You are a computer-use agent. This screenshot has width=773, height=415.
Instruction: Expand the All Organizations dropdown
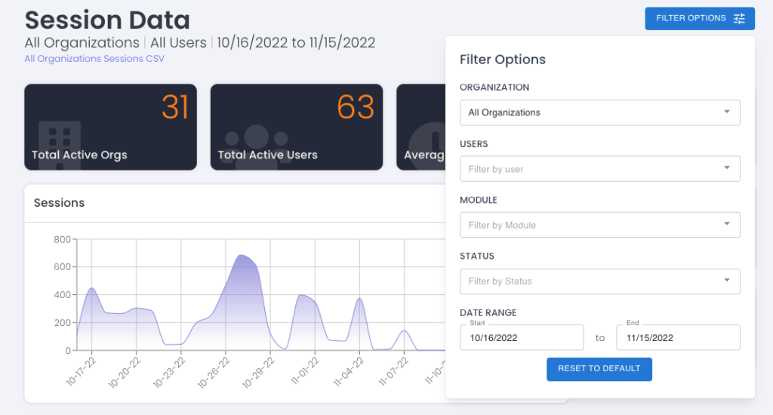pyautogui.click(x=599, y=112)
